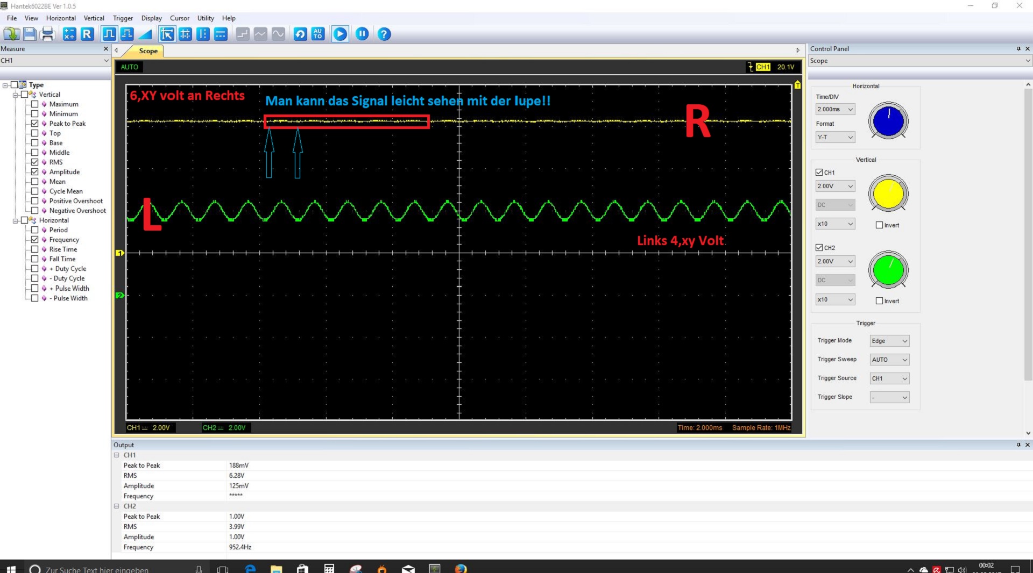Toggle the CH2 channel checkbox
Viewport: 1033px width, 573px height.
click(x=819, y=248)
